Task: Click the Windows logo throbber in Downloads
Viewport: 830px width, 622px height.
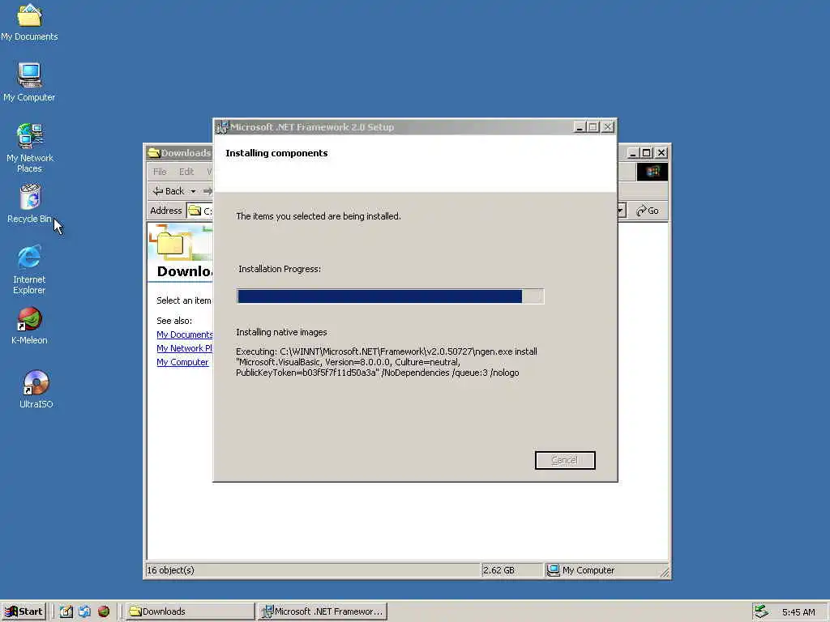Action: 652,172
